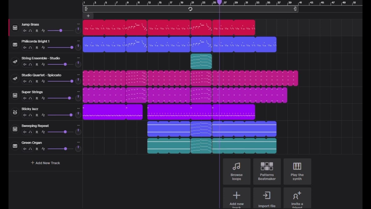Click the Studio Quartet - Spiccato pan knob
371x209 pixels.
click(78, 81)
